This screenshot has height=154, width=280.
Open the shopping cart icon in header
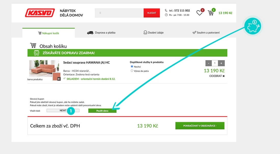tap(211, 13)
